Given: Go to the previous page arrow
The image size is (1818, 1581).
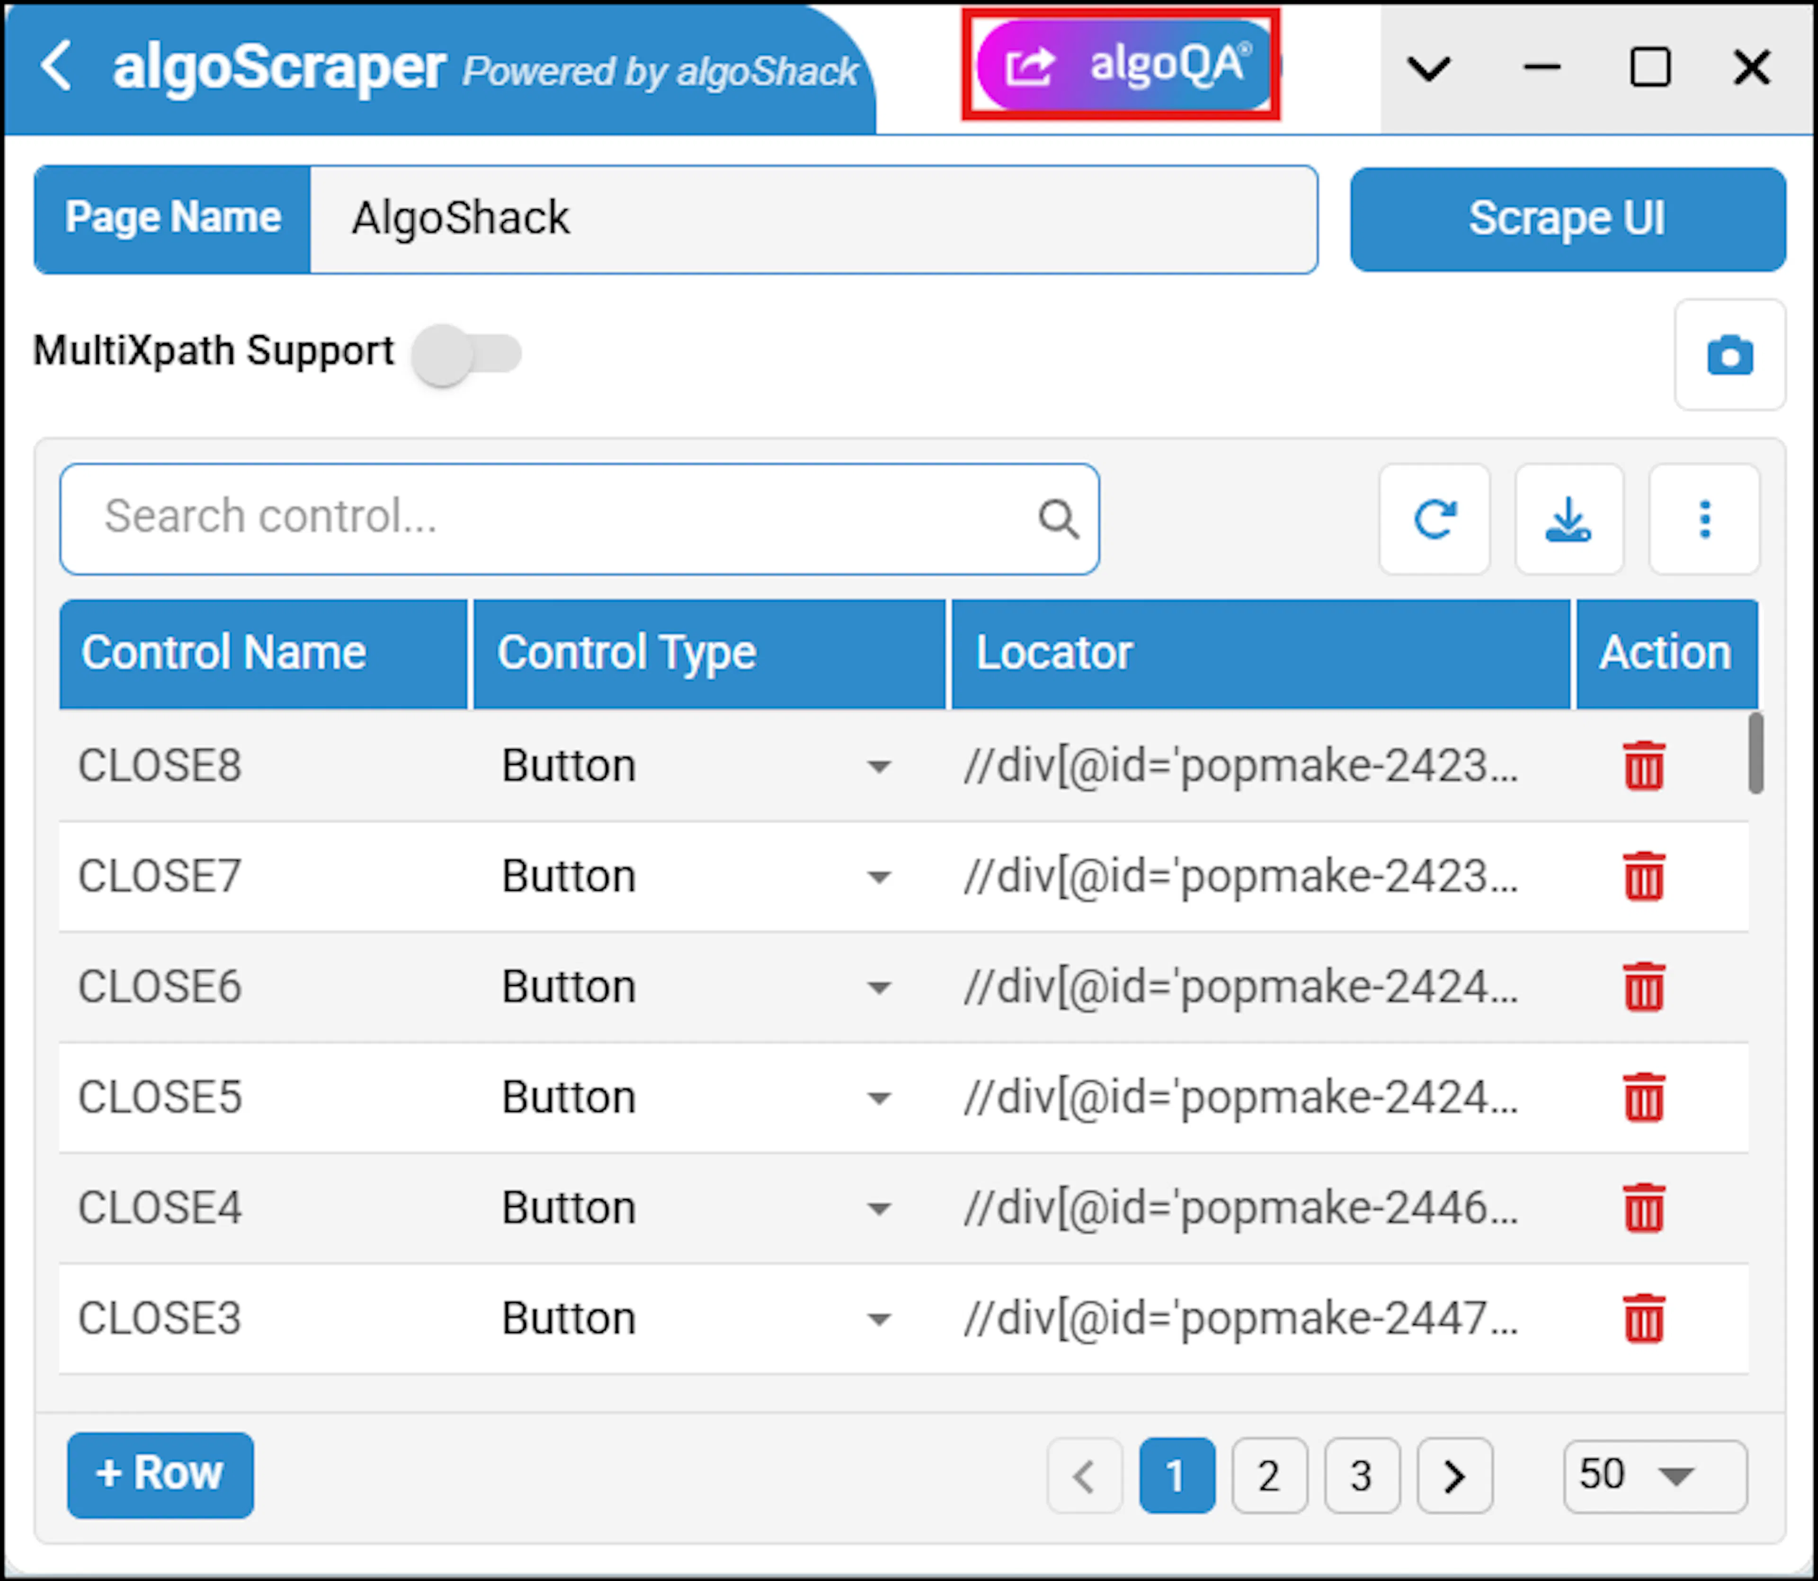Looking at the screenshot, I should coord(1085,1475).
